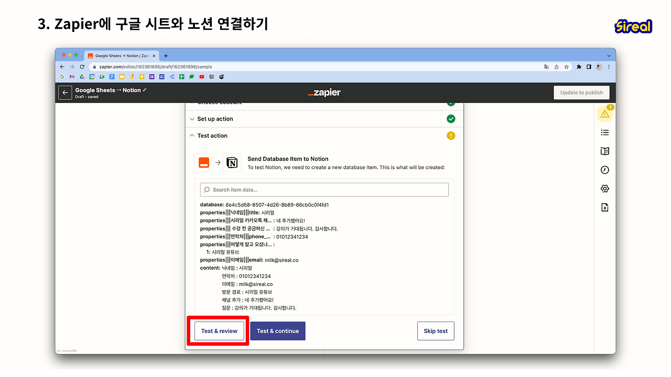Image resolution: width=671 pixels, height=377 pixels.
Task: Click the browser forward arrow
Action: click(72, 67)
